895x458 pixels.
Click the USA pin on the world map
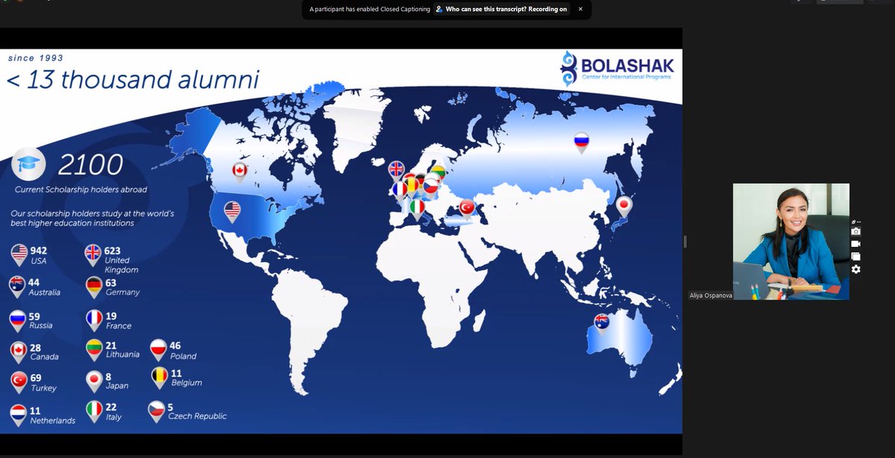tap(233, 212)
